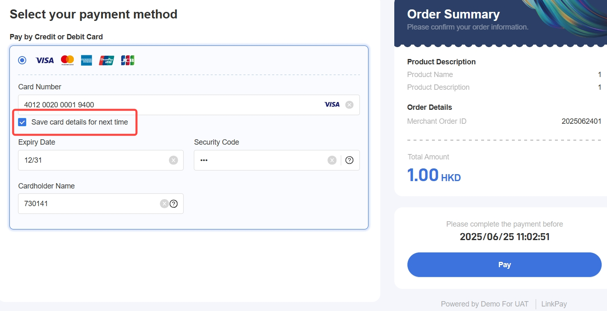Click into the Card Number input field
The height and width of the screenshot is (311, 607).
pyautogui.click(x=164, y=105)
